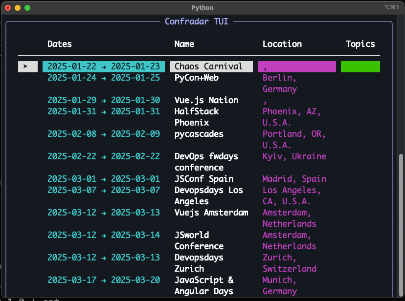
Task: Select the PyCon+Web conference row
Action: [x=199, y=83]
